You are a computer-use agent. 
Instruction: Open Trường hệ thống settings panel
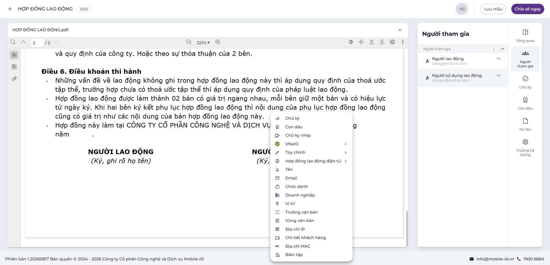[525, 148]
